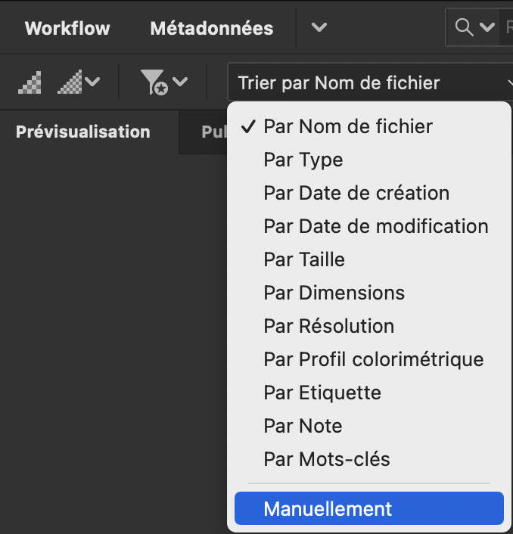513x534 pixels.
Task: Open thumbnail quality and preview options
Action: pyautogui.click(x=79, y=82)
